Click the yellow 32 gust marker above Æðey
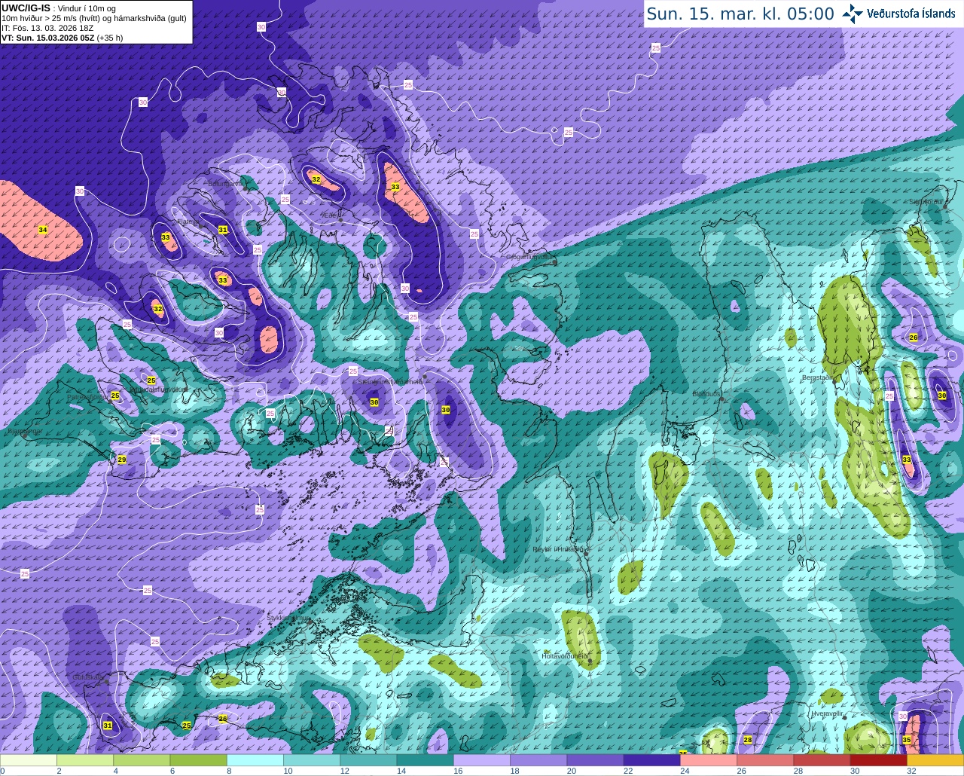This screenshot has width=964, height=776. click(316, 179)
